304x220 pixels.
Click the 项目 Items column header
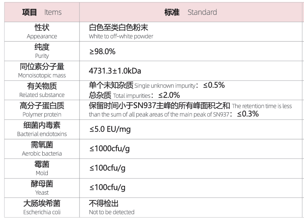pyautogui.click(x=42, y=12)
